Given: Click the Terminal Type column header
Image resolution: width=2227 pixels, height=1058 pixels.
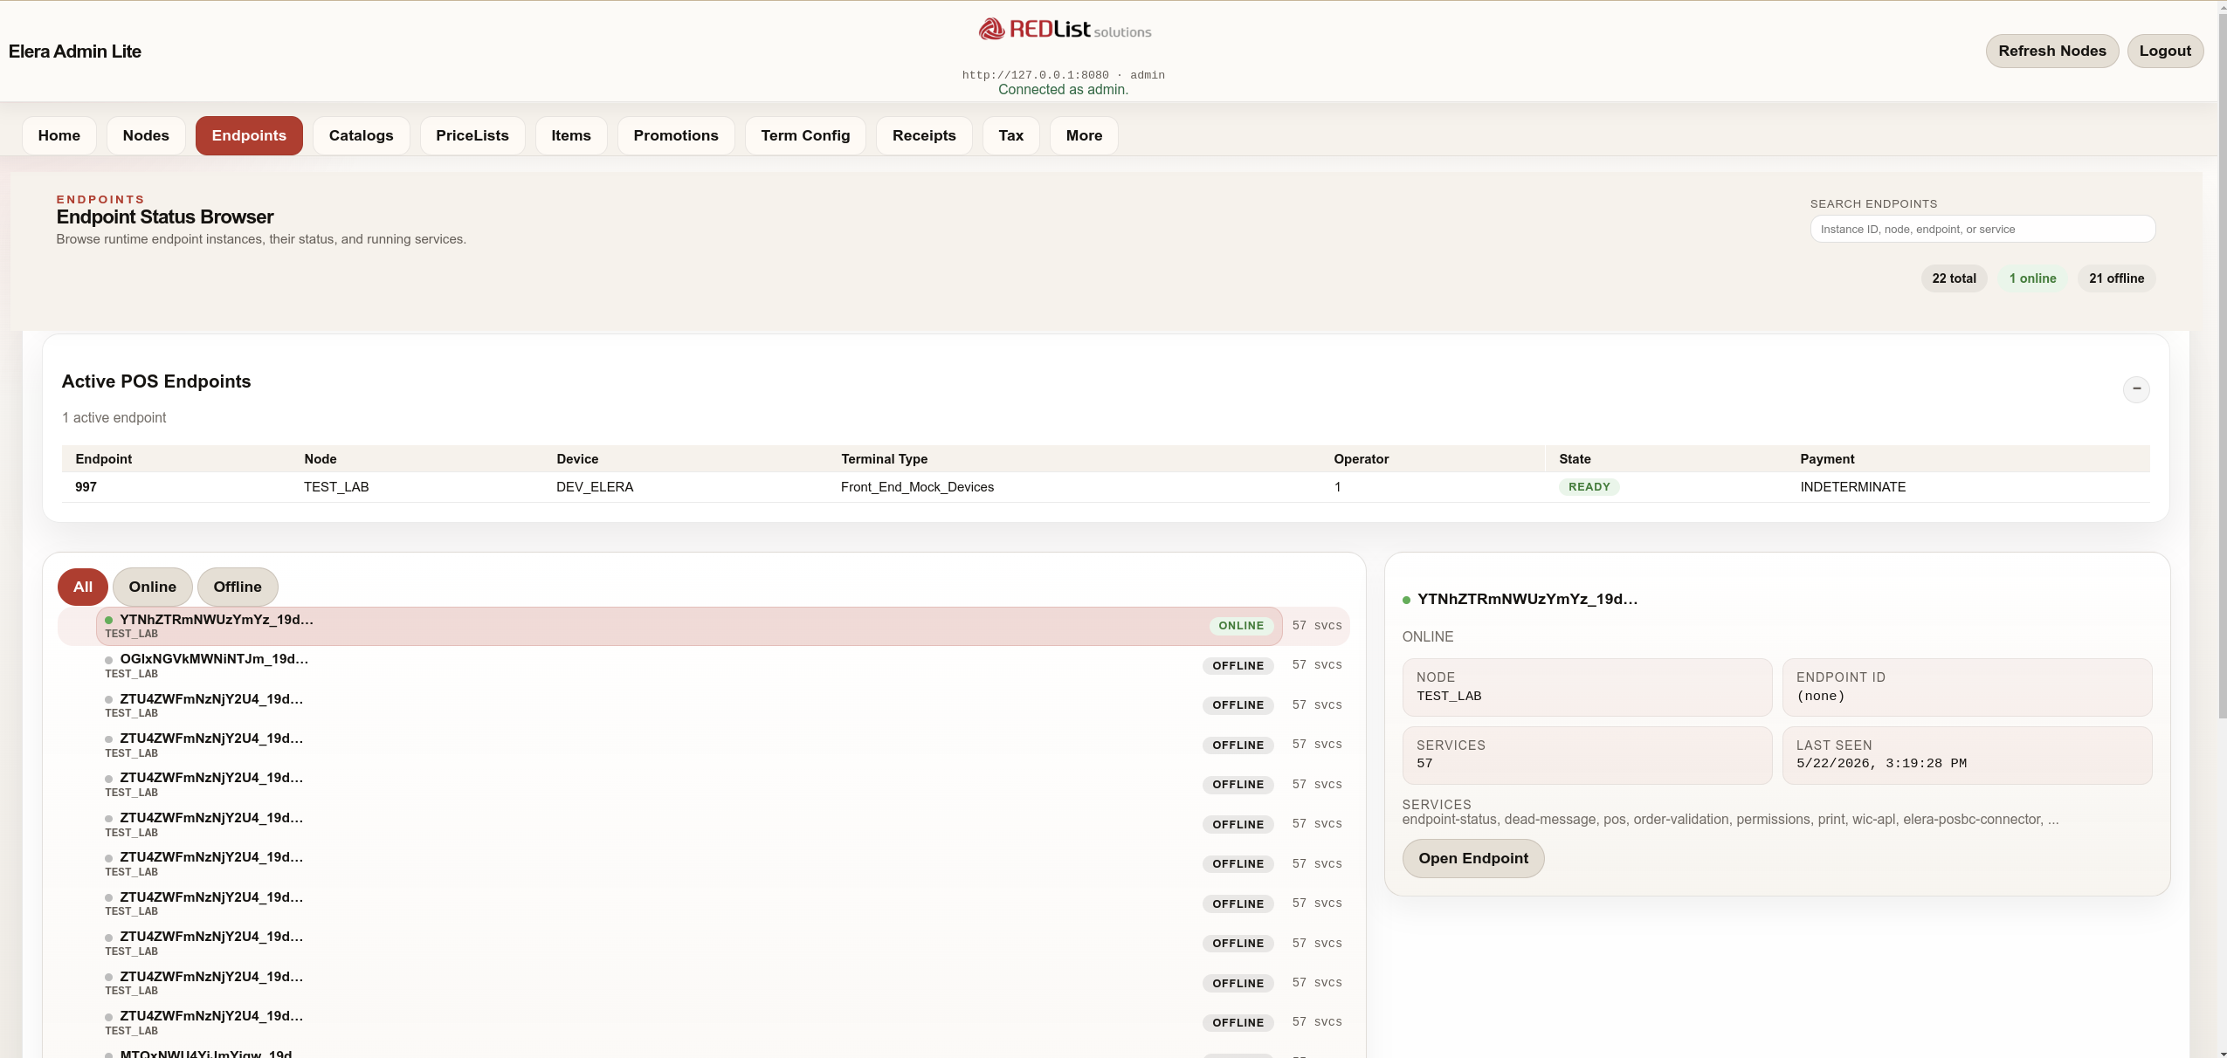Looking at the screenshot, I should (x=884, y=459).
